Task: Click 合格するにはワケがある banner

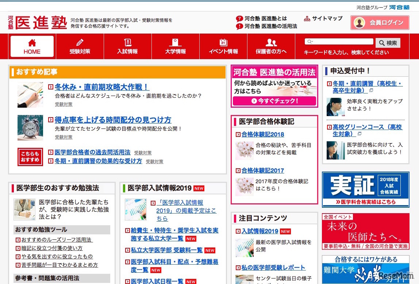Action: click(x=366, y=269)
